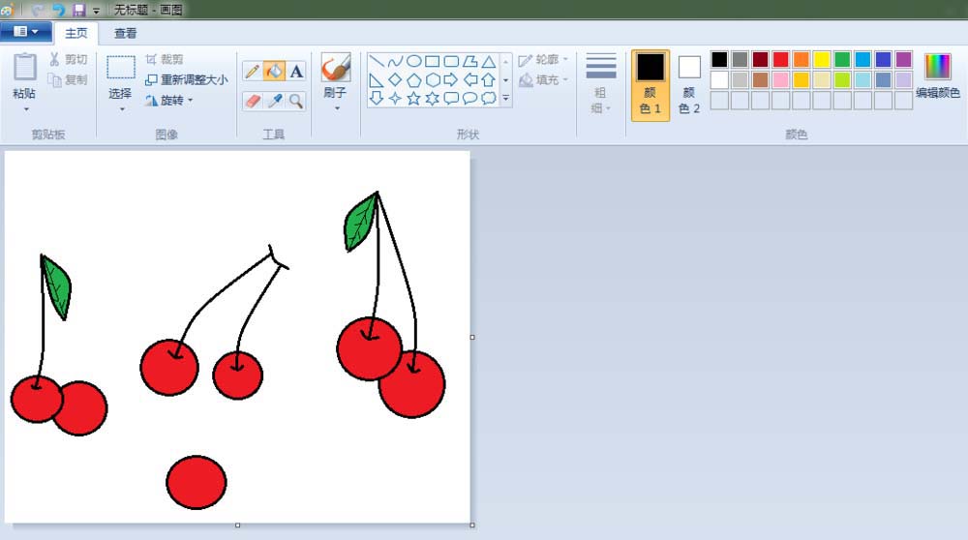The width and height of the screenshot is (968, 540).
Task: Choose the Down arrow shape
Action: coord(377,98)
